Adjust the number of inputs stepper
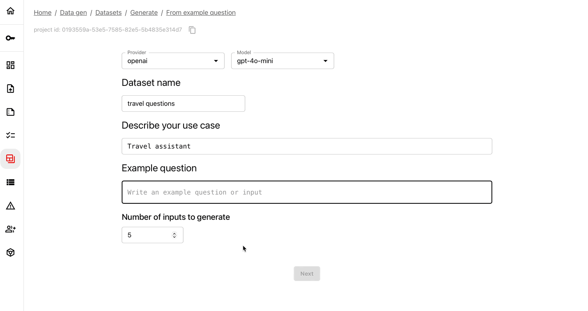 coord(174,235)
